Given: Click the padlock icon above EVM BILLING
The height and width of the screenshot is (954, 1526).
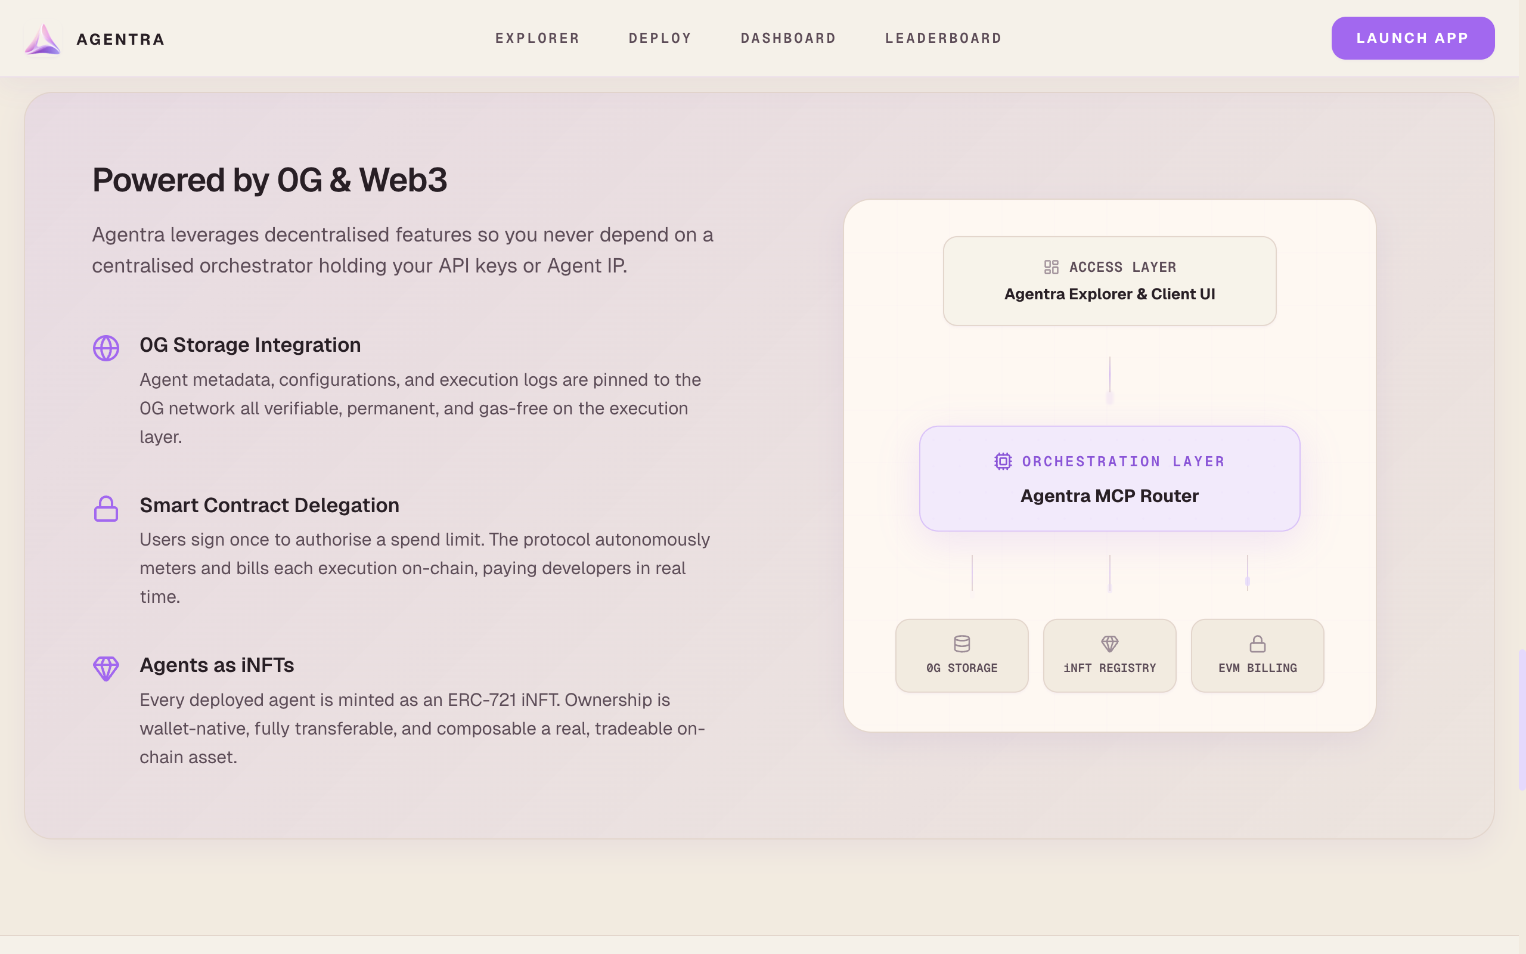Looking at the screenshot, I should [1257, 643].
